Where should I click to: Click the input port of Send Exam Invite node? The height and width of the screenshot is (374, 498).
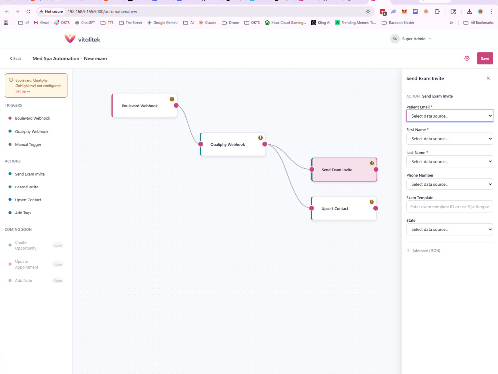(x=312, y=170)
